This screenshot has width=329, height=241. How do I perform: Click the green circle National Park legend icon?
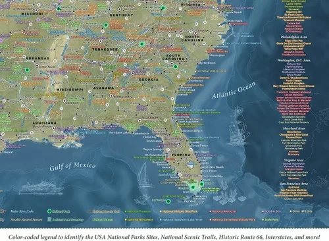click(x=49, y=211)
